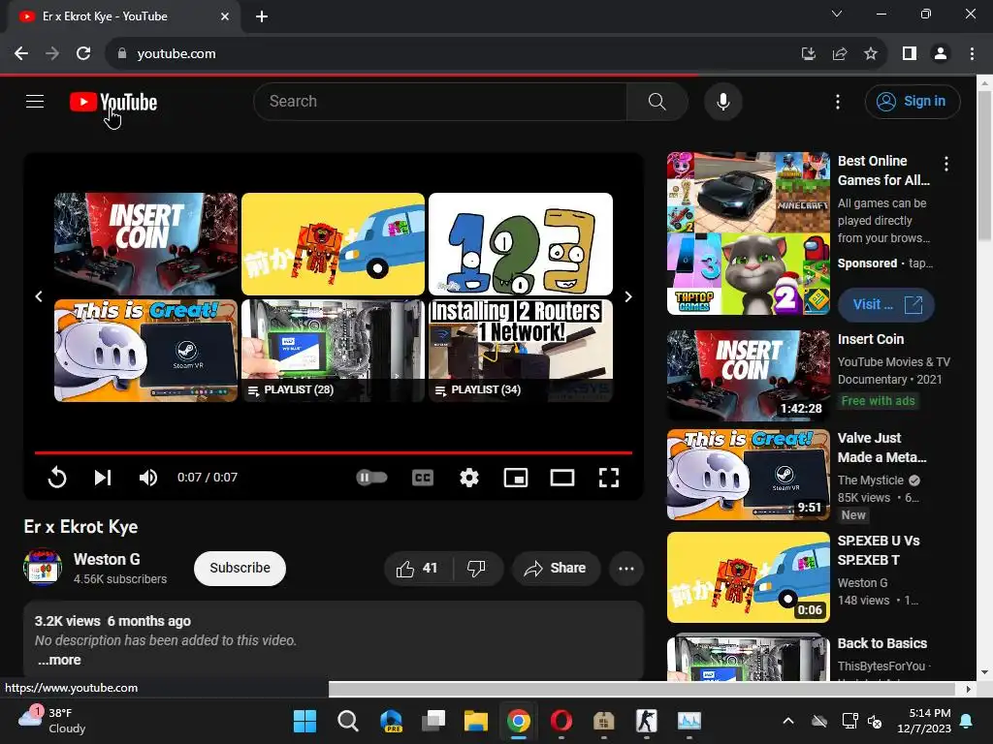Open Best Online Games ad thumbnail
Image resolution: width=993 pixels, height=744 pixels.
tap(748, 232)
